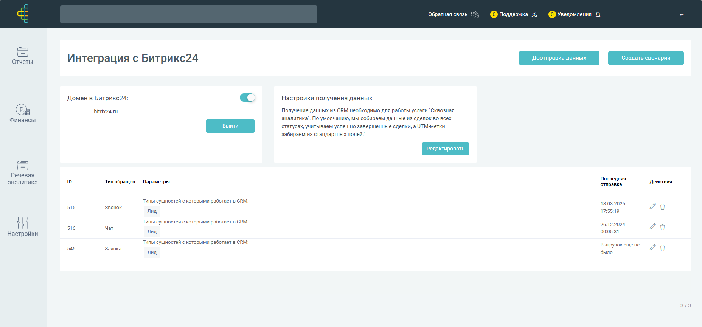Click the Лид tag in row 516
702x327 pixels.
pos(152,232)
